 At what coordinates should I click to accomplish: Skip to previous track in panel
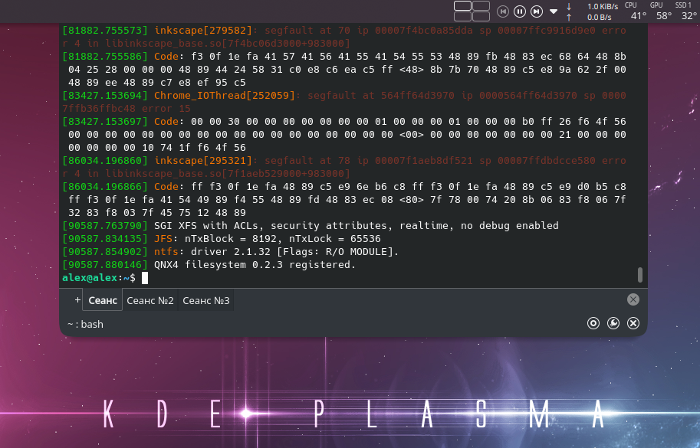(x=503, y=11)
